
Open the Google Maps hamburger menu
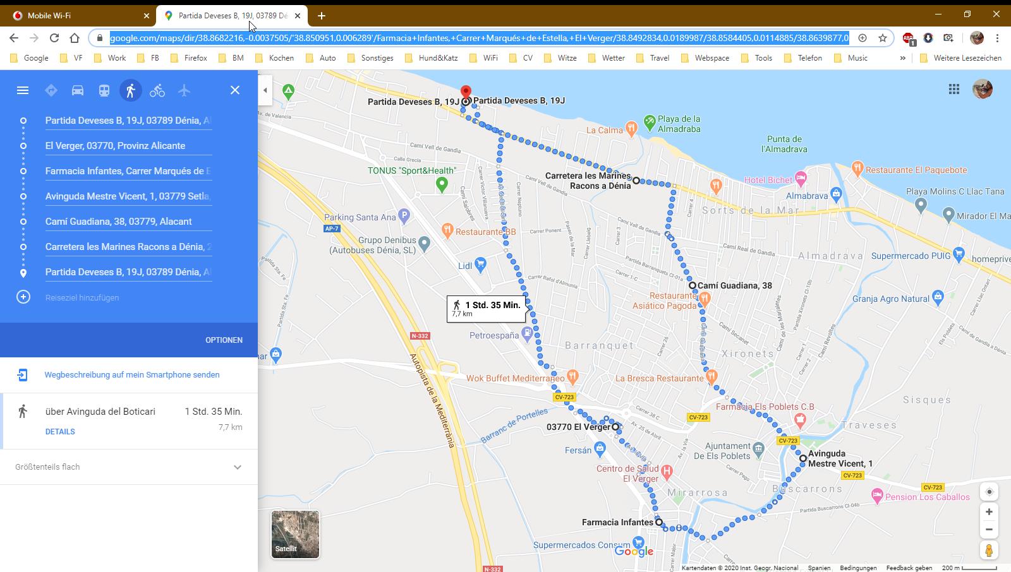23,90
